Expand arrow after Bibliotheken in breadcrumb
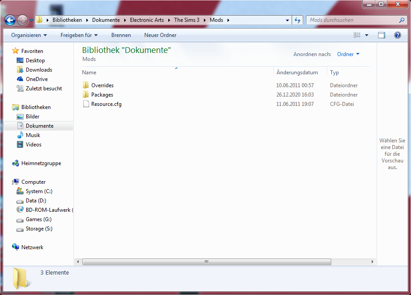The image size is (411, 295). coord(87,20)
